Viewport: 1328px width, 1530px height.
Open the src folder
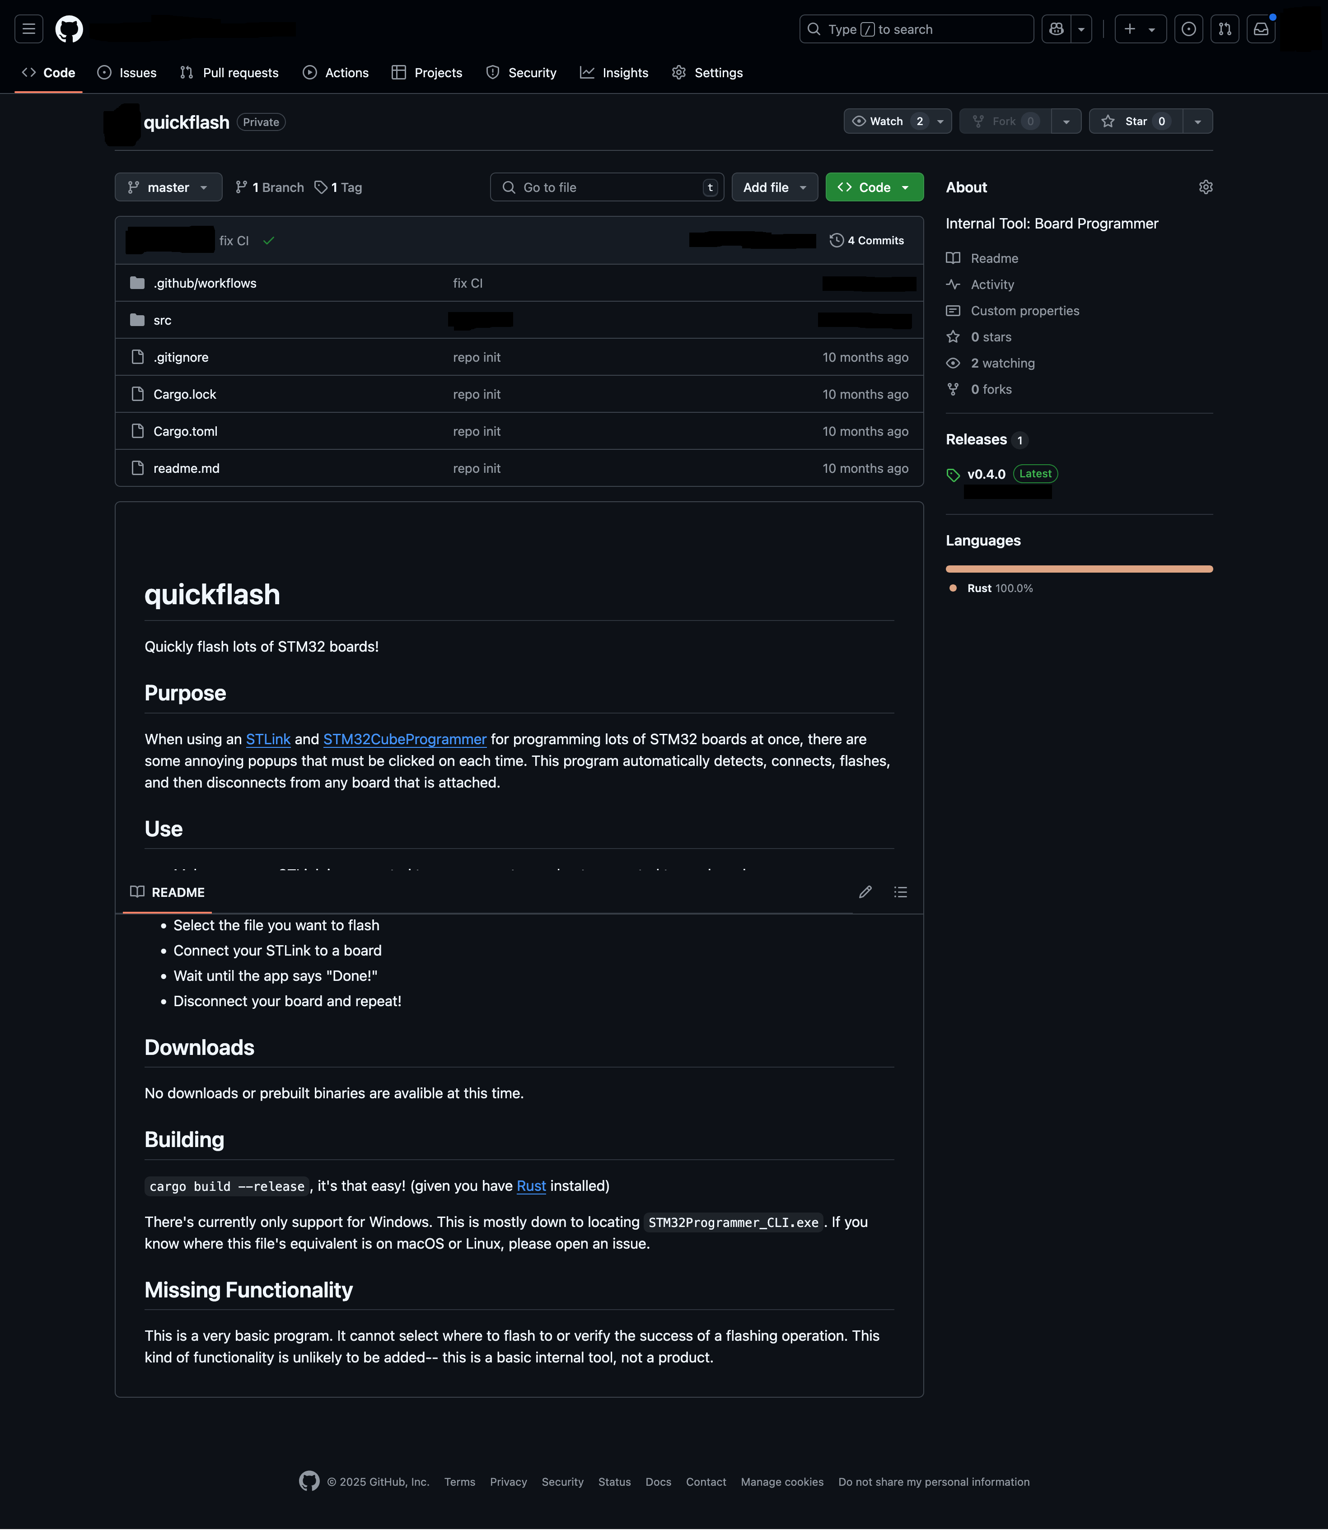162,320
